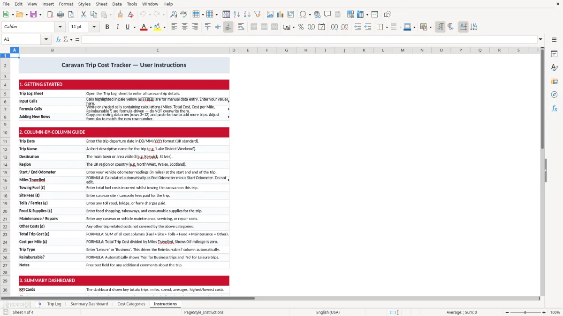
Task: Toggle Underline formatting
Action: pos(127,27)
